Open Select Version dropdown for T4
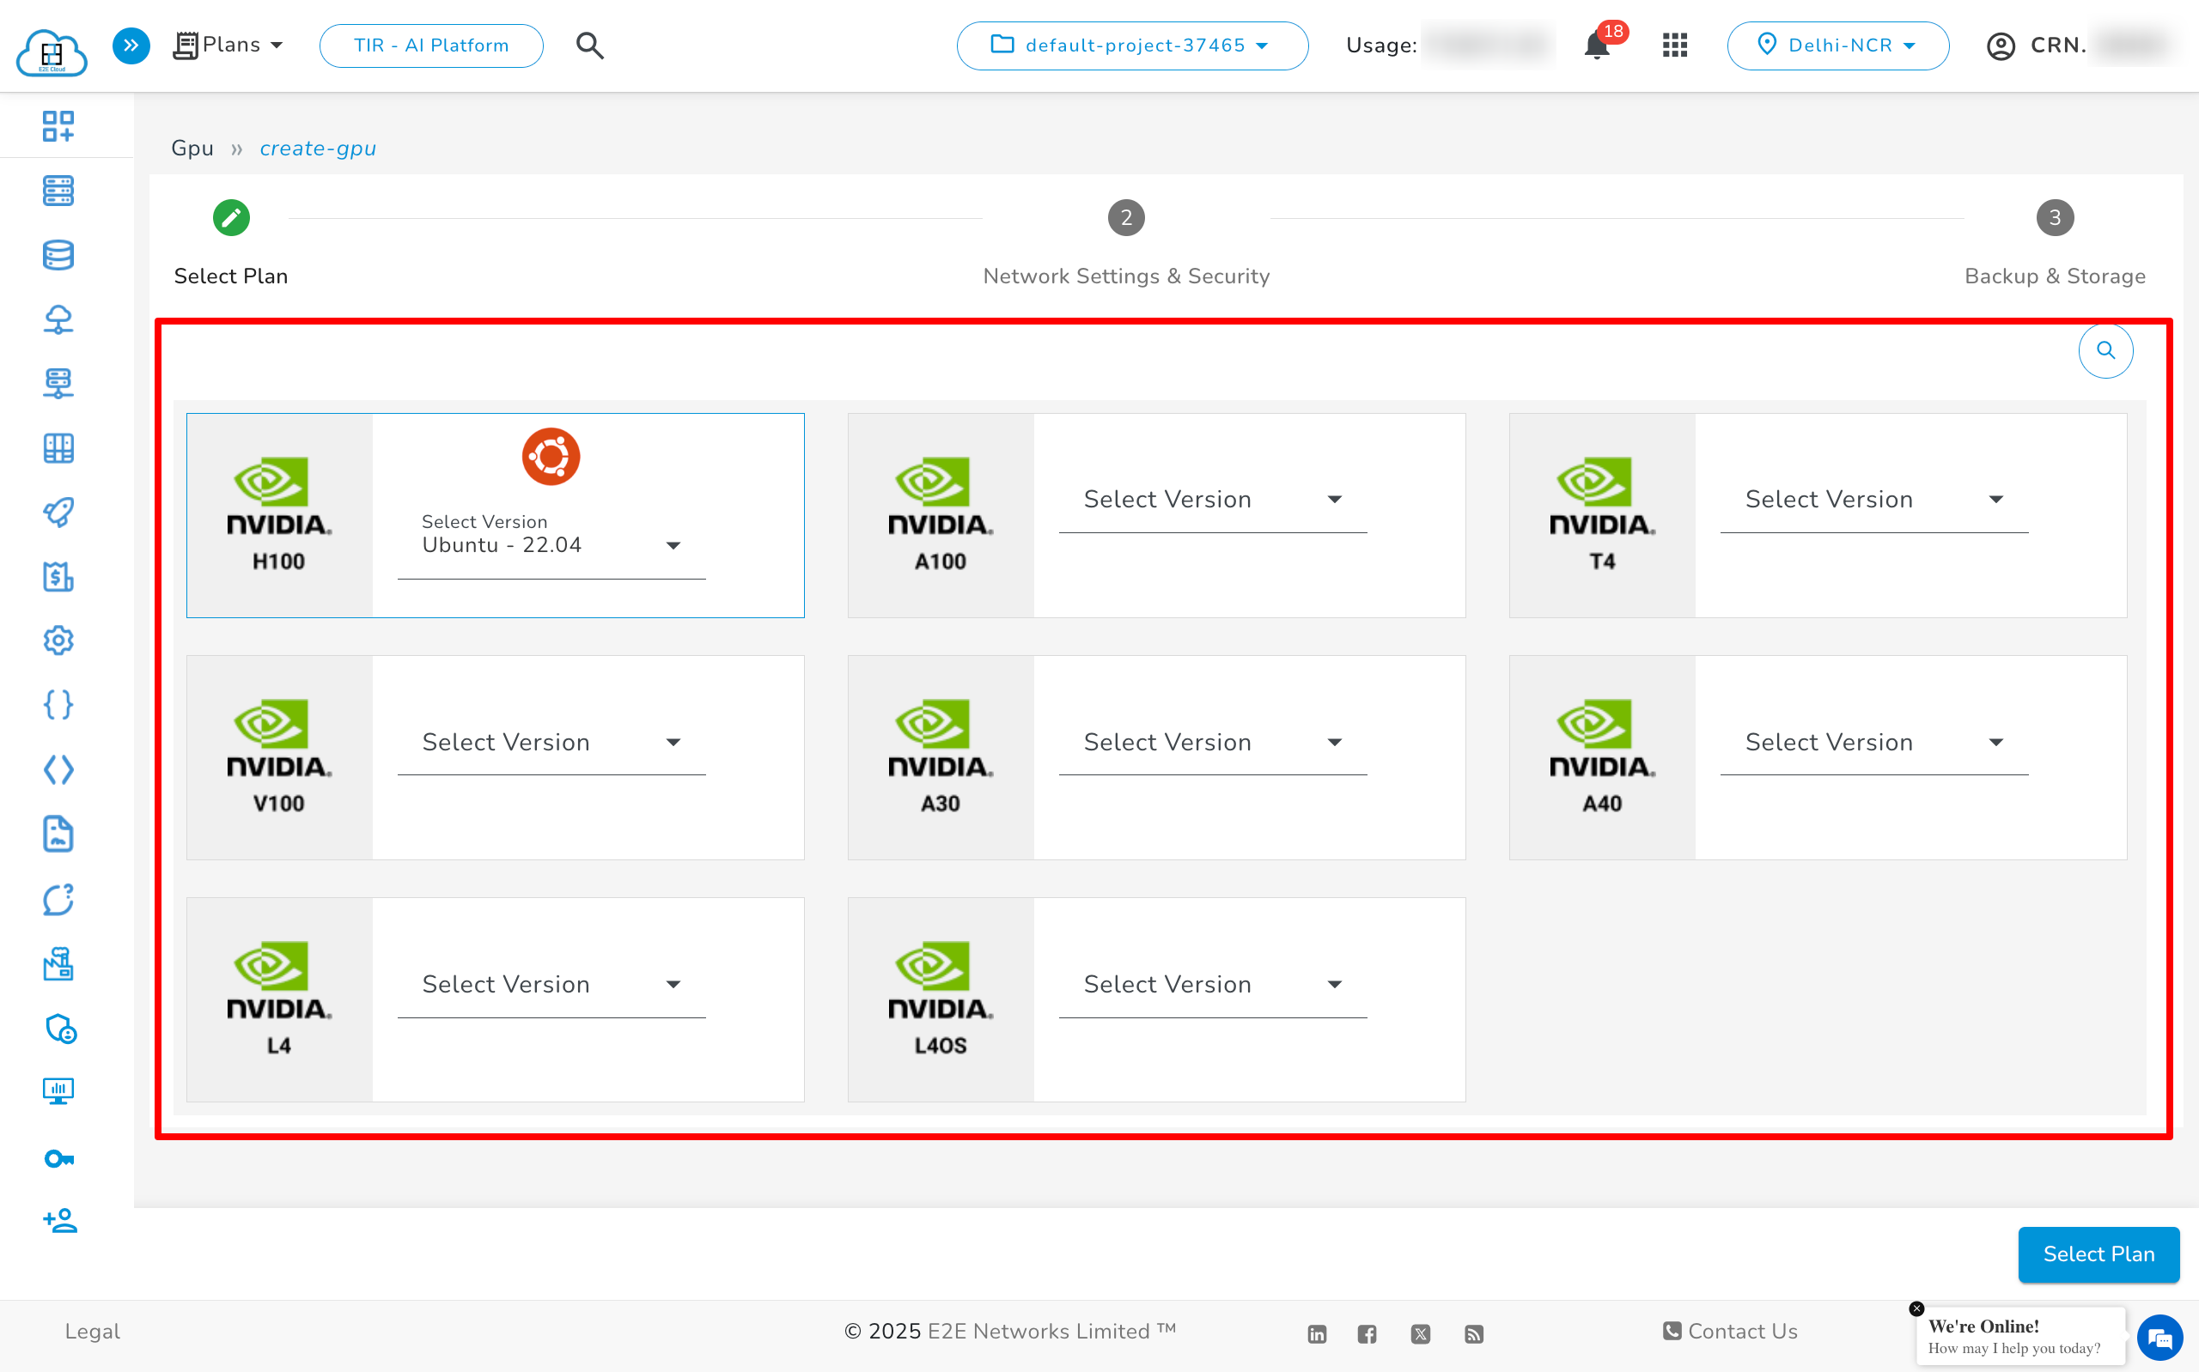Viewport: 2199px width, 1372px height. (1874, 499)
